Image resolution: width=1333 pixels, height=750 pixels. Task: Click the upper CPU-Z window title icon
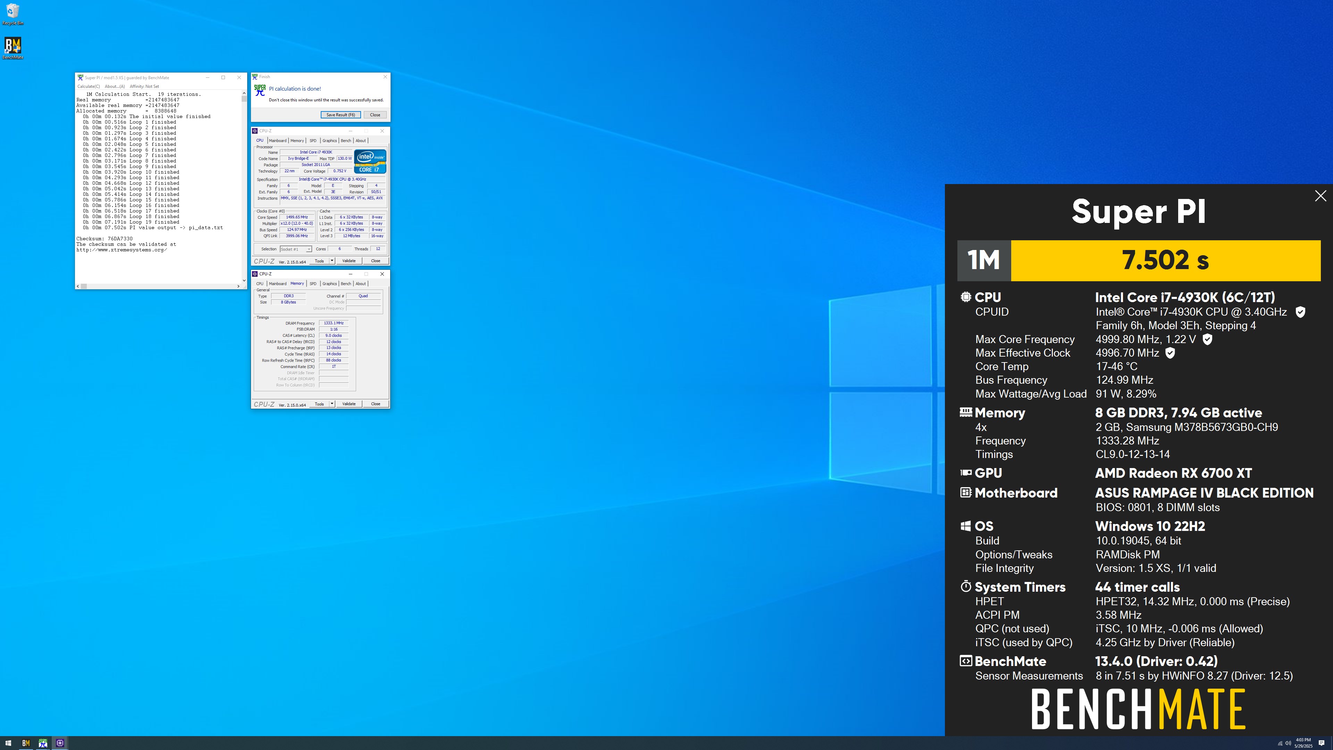(x=255, y=131)
